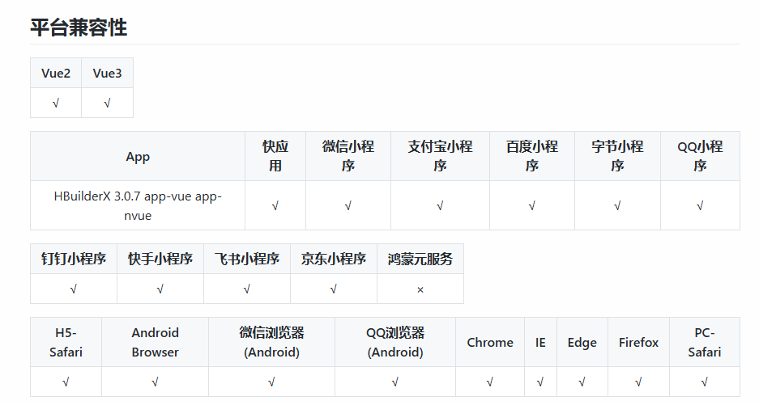This screenshot has height=405, width=759.
Task: Select the HBuilderX 3.0.7 app-vue cell
Action: [x=138, y=205]
